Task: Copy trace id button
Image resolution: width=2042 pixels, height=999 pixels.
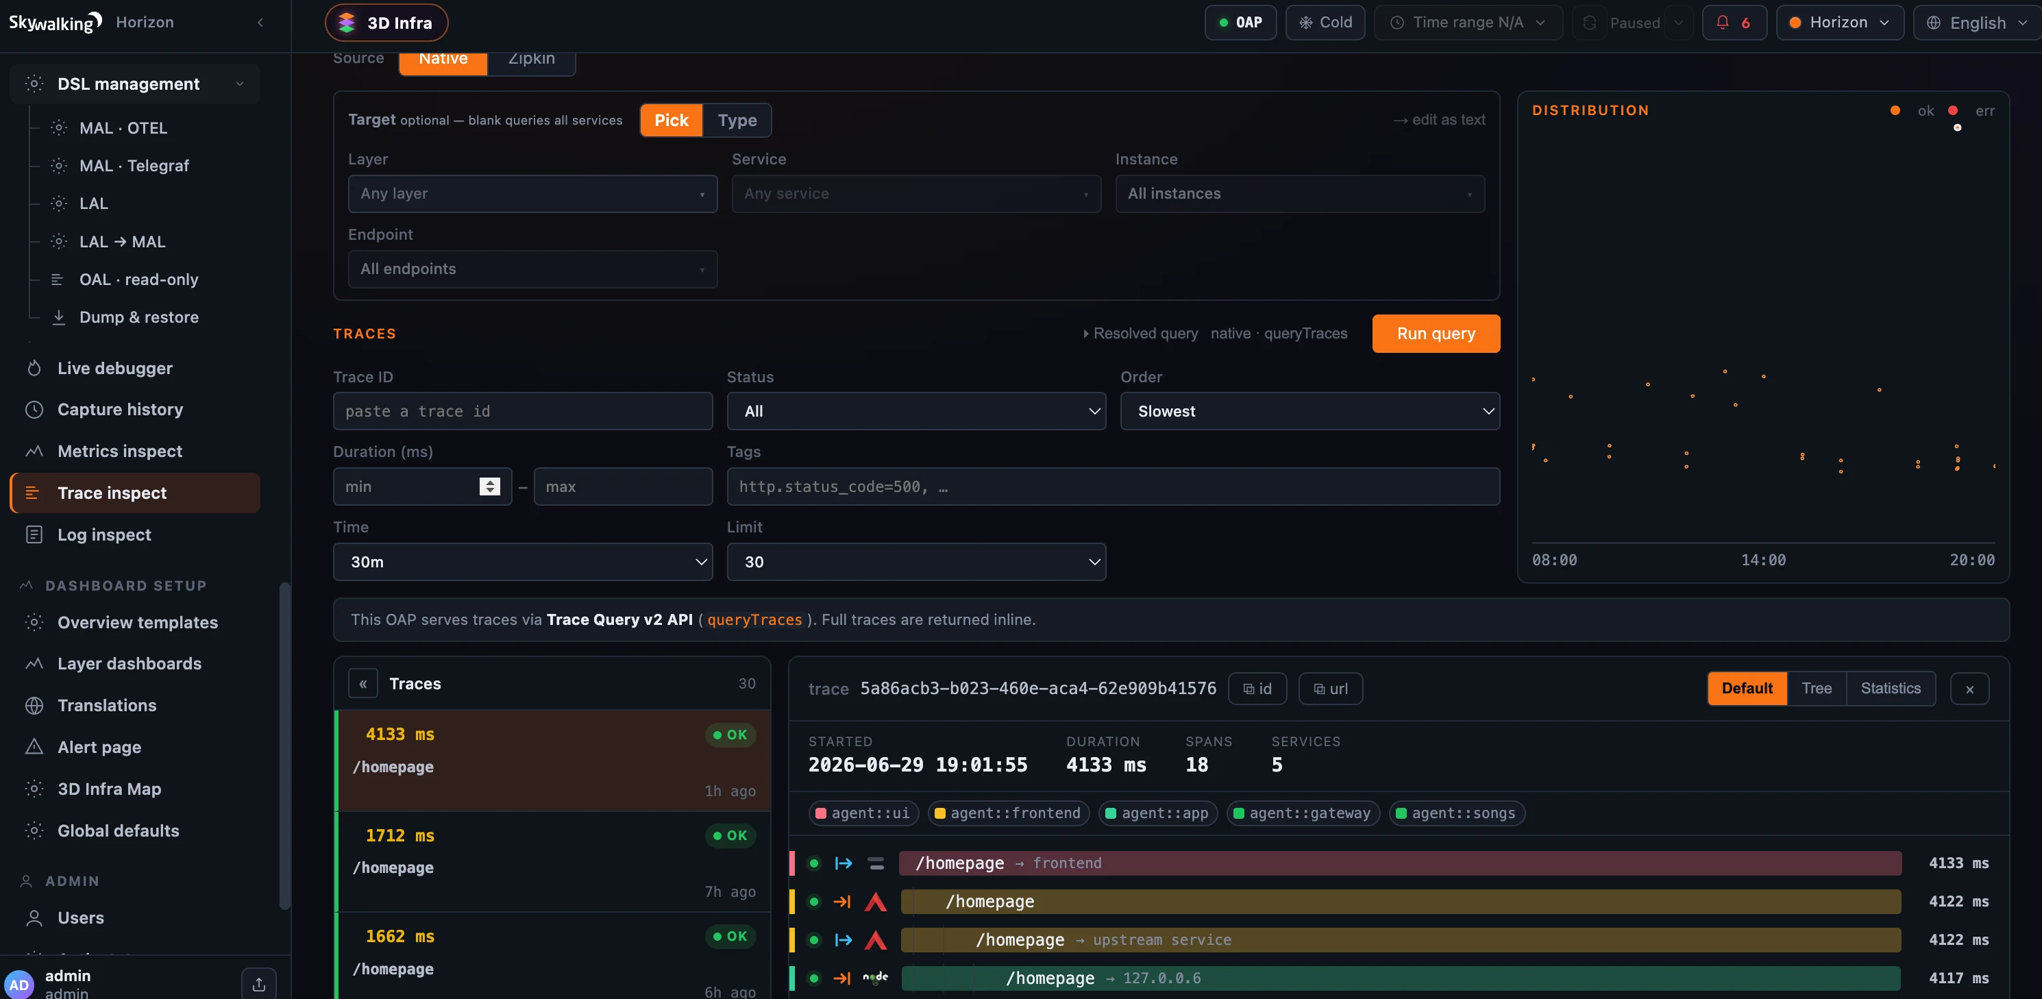Action: pos(1257,689)
